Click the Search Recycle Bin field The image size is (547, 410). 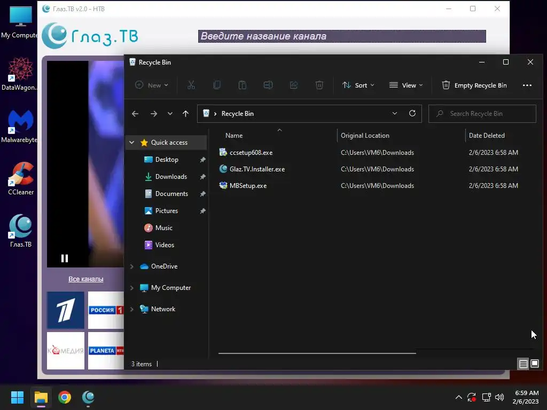pos(482,114)
